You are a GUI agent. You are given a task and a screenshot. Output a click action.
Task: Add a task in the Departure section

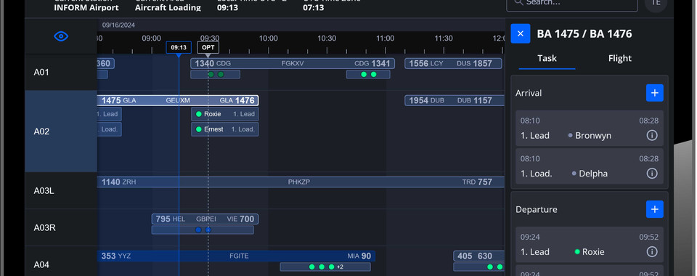click(x=654, y=209)
